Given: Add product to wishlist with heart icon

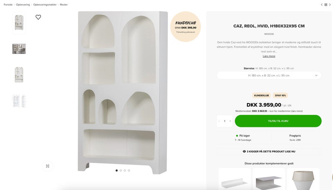Looking at the screenshot, I should tap(38, 17).
